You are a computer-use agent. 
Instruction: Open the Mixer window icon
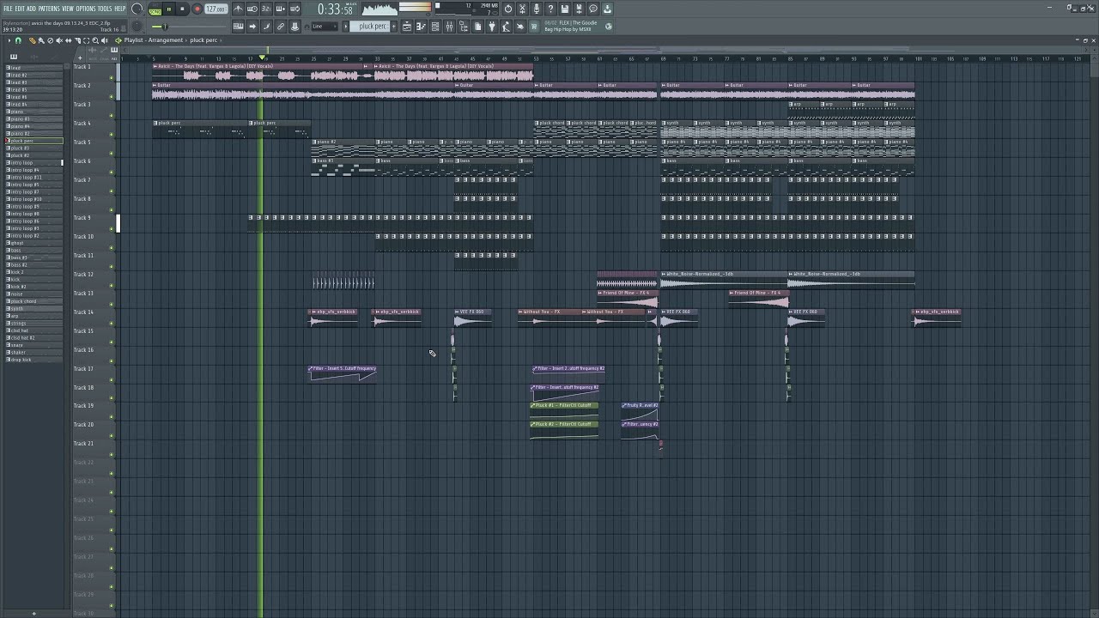tap(449, 27)
